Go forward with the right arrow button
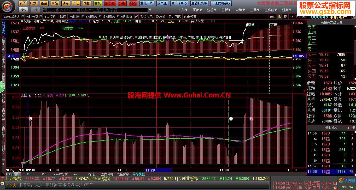The height and width of the screenshot is (190, 356). click(36, 10)
